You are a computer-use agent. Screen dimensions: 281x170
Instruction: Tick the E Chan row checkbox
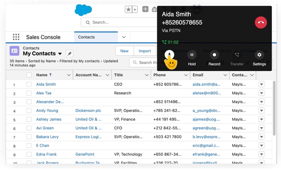coord(29,146)
